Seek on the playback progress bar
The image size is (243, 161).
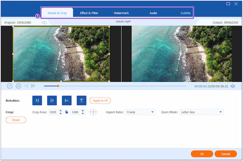[115, 86]
